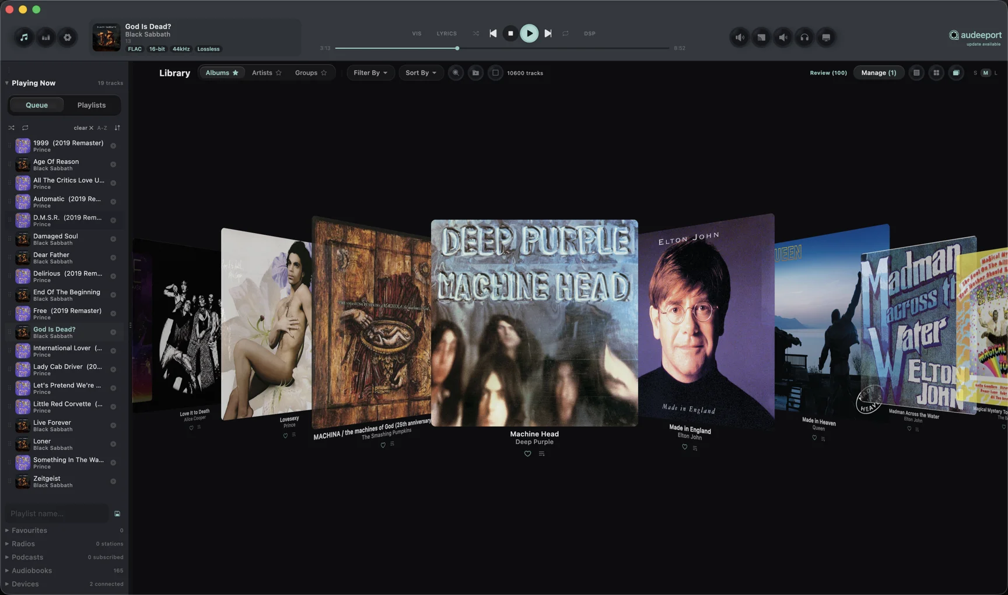Show the LYRICS view
This screenshot has height=595, width=1008.
(447, 33)
